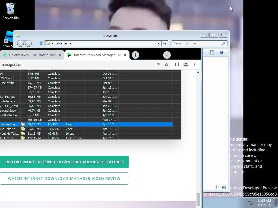This screenshot has height=208, width=278.
Task: Refresh the Libraries folder view
Action: pyautogui.click(x=165, y=43)
